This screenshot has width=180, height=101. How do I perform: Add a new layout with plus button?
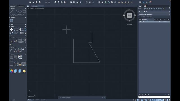34,100
